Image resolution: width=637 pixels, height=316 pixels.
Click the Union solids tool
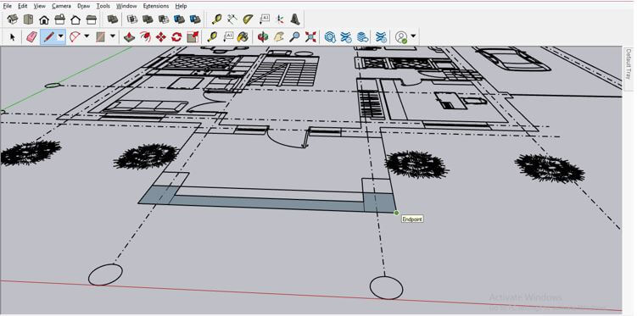[x=164, y=19]
